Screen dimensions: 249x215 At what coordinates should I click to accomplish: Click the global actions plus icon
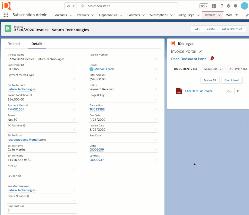tap(214, 6)
